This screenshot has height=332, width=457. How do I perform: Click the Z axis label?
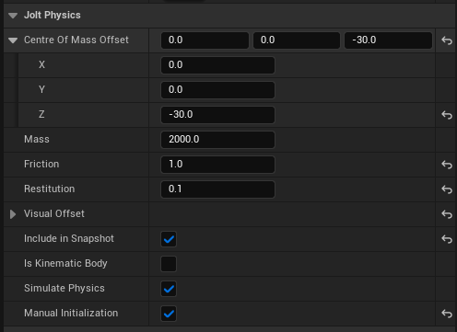(41, 114)
